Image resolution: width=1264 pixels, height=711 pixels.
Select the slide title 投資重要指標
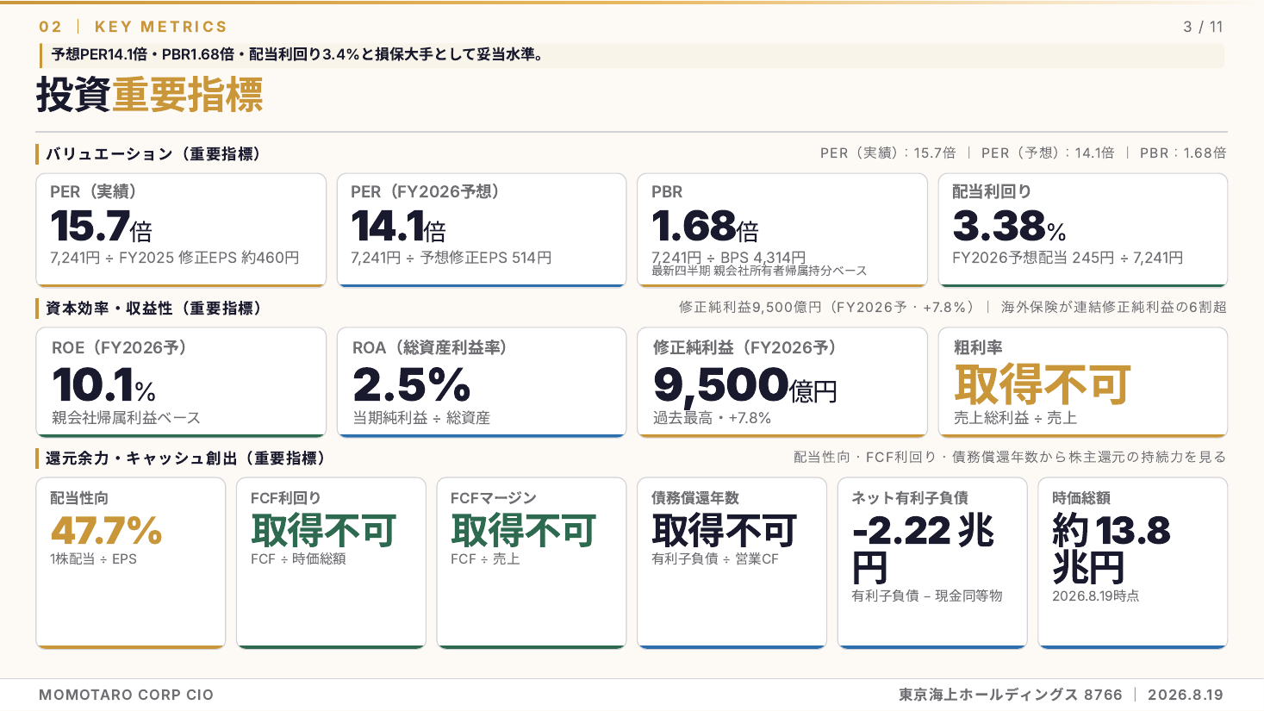pyautogui.click(x=149, y=95)
